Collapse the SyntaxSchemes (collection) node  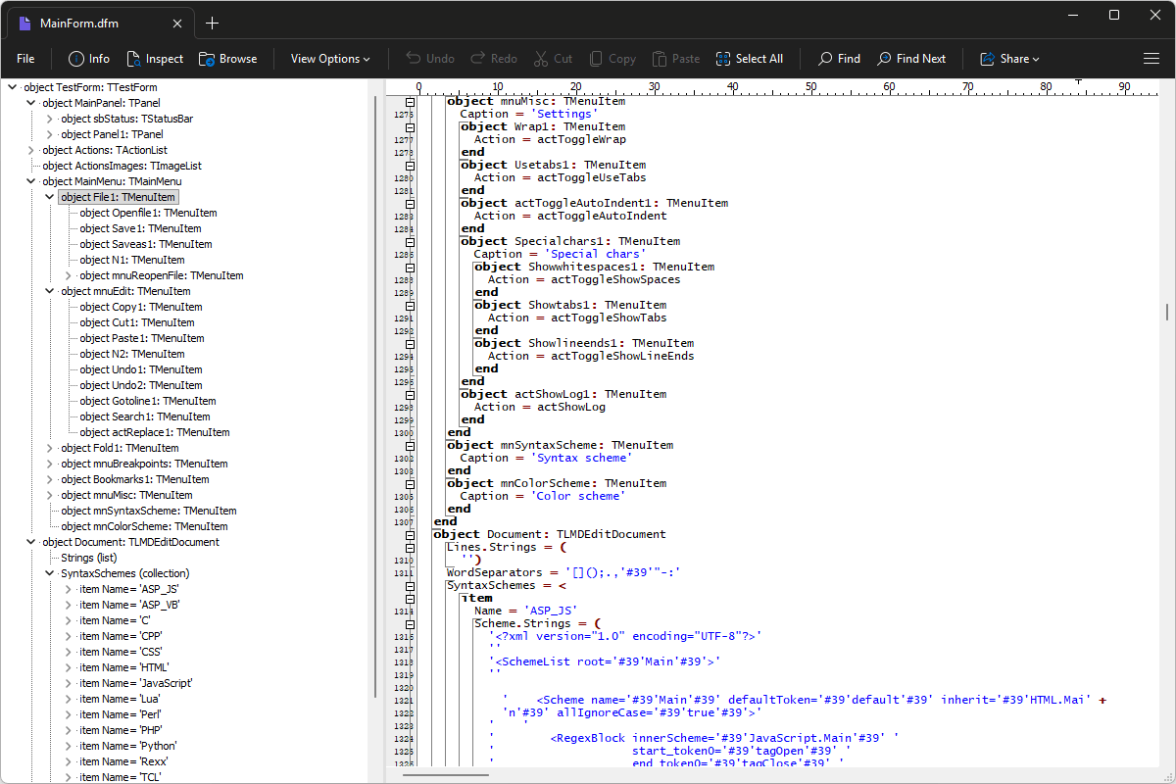(x=50, y=573)
